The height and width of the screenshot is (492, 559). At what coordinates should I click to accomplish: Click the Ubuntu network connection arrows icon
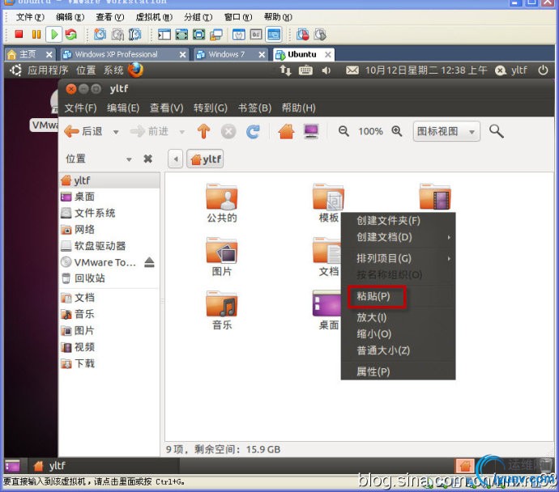point(285,70)
